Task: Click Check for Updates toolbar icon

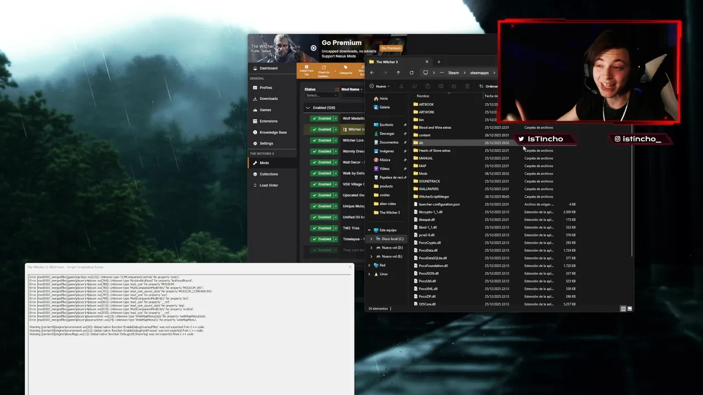Action: (x=324, y=71)
